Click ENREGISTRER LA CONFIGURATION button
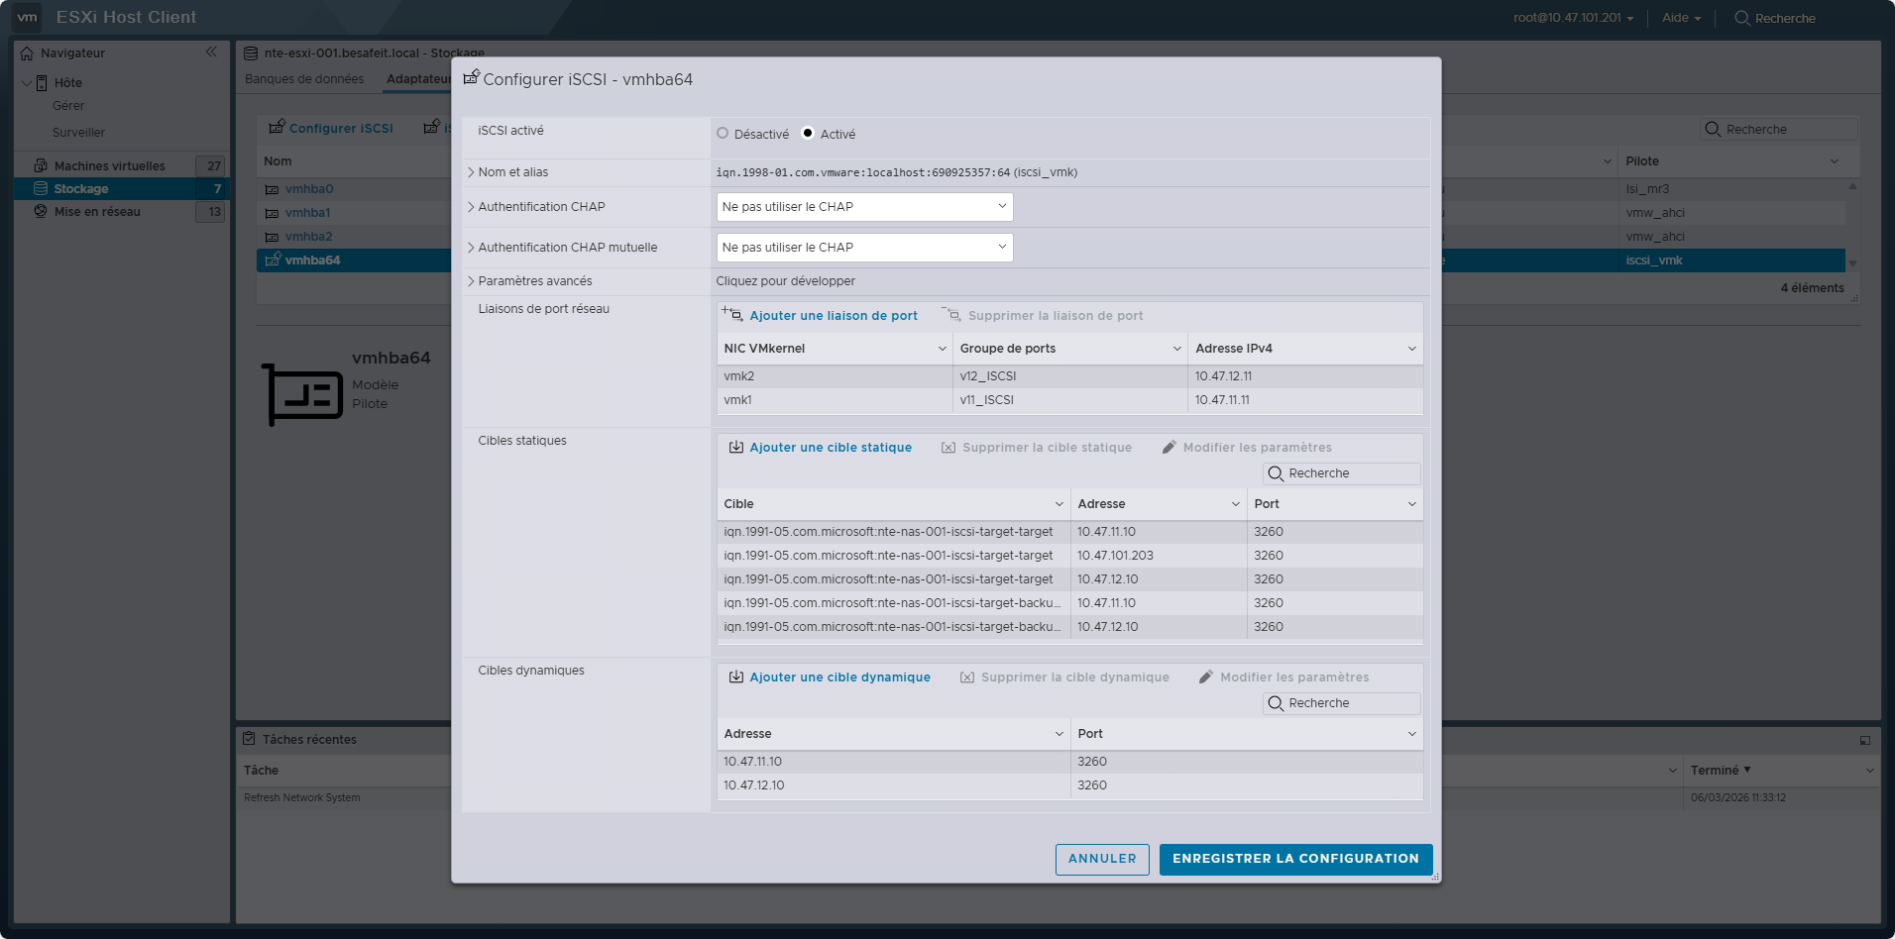This screenshot has height=939, width=1895. point(1295,859)
